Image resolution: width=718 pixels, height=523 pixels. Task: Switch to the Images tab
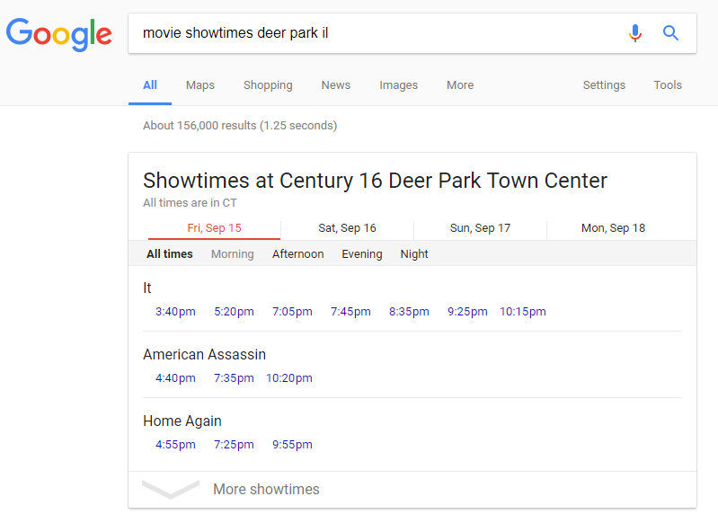tap(398, 85)
